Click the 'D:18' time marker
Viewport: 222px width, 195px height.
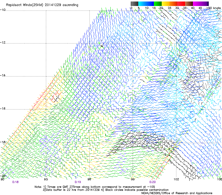coord(15,182)
